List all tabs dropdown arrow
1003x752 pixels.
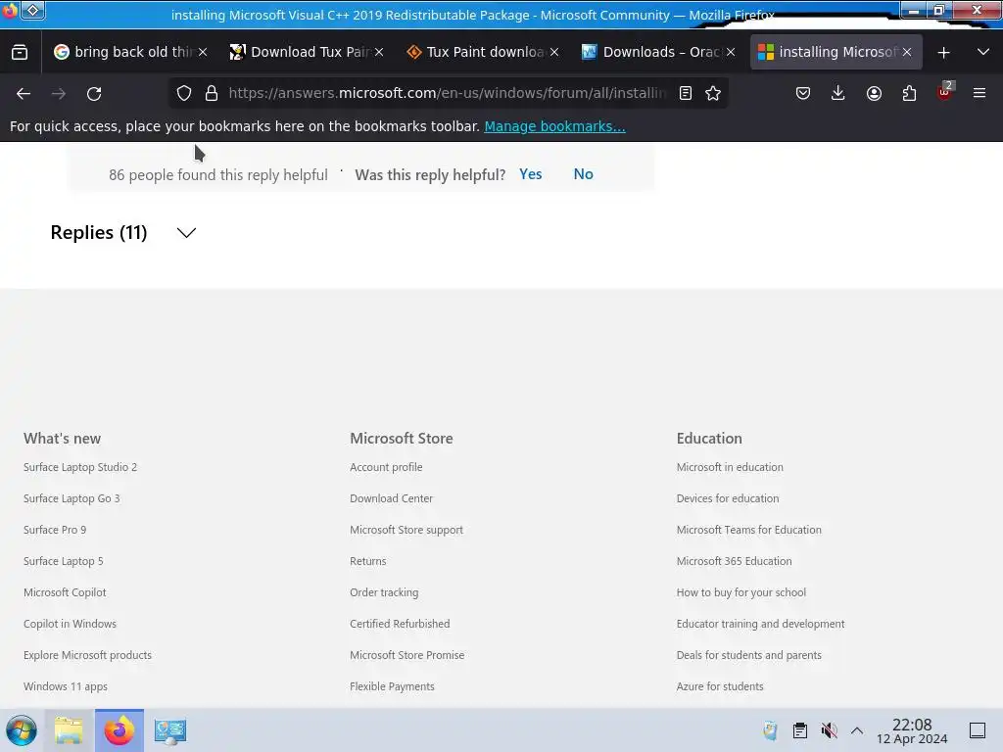pyautogui.click(x=983, y=53)
